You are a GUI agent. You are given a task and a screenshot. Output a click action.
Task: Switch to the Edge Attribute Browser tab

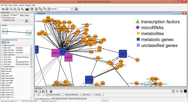click(x=60, y=98)
